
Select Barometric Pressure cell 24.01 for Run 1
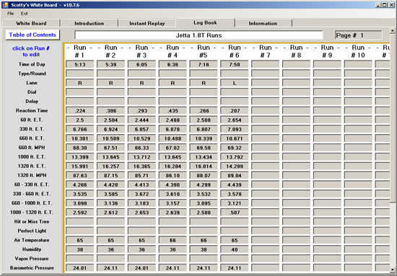click(x=79, y=268)
